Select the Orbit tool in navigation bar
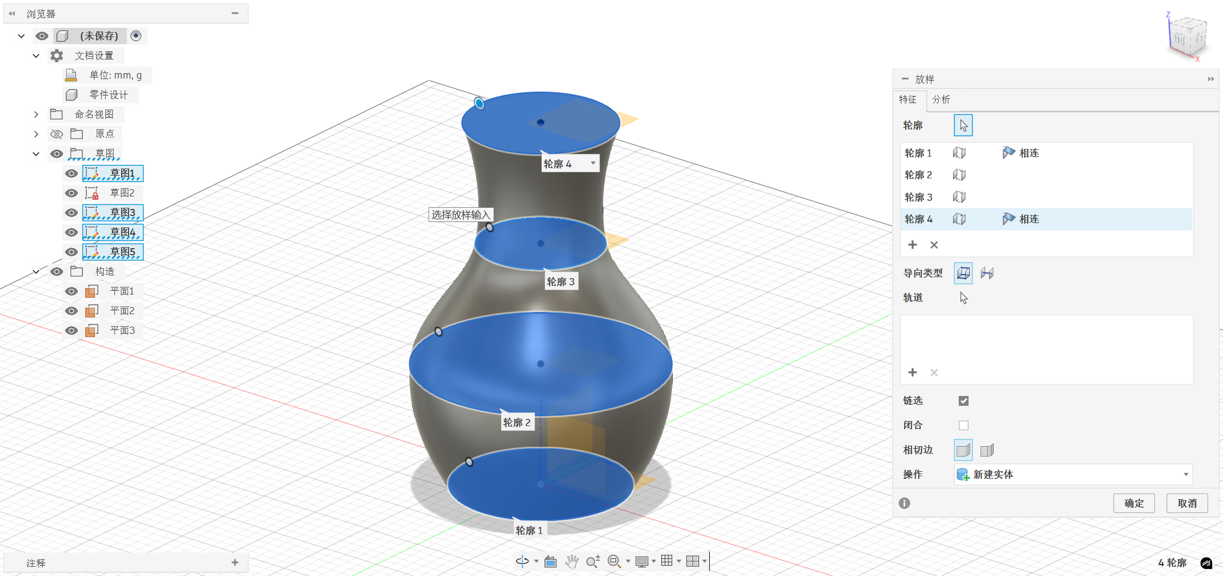The height and width of the screenshot is (576, 1223). point(523,561)
